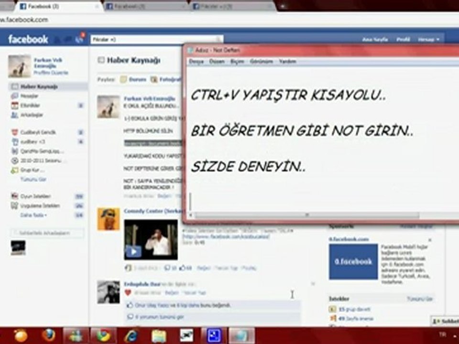Open Yardım menu in Notepad
Viewport: 459px width, 344px height.
(x=287, y=62)
